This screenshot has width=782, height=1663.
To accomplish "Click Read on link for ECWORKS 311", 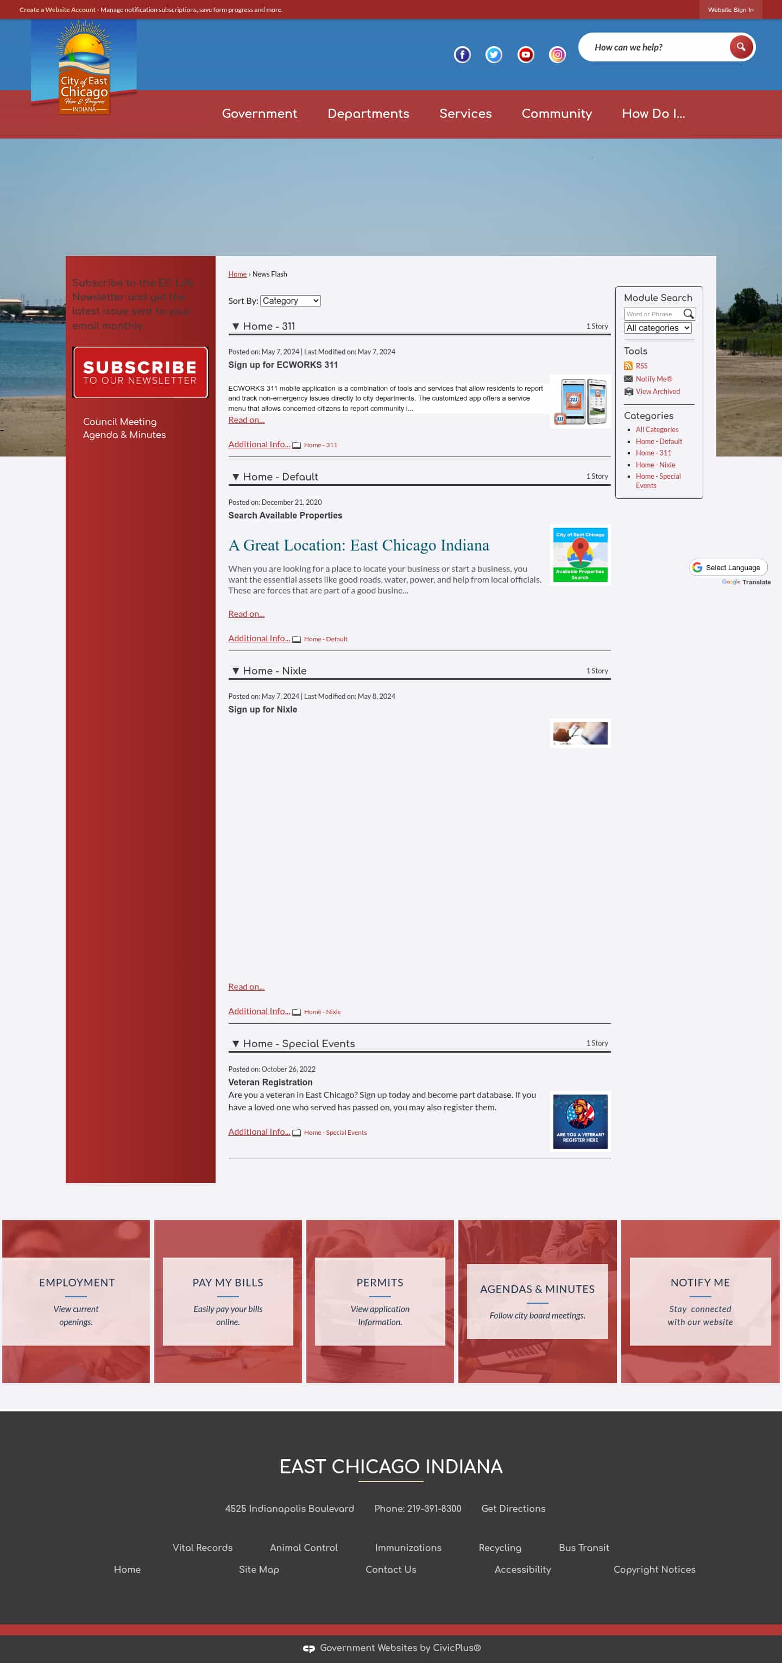I will [x=247, y=420].
